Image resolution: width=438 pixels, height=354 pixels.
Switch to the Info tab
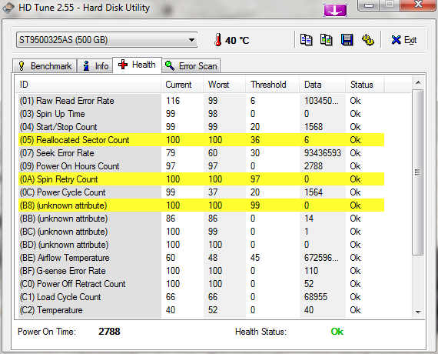coord(95,66)
